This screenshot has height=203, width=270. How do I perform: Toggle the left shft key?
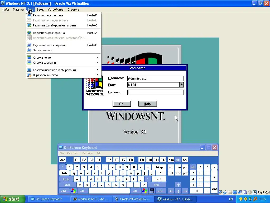(67, 185)
